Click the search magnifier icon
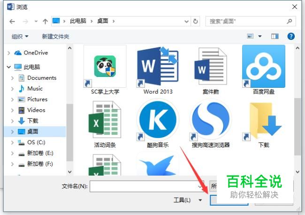 pos(290,21)
